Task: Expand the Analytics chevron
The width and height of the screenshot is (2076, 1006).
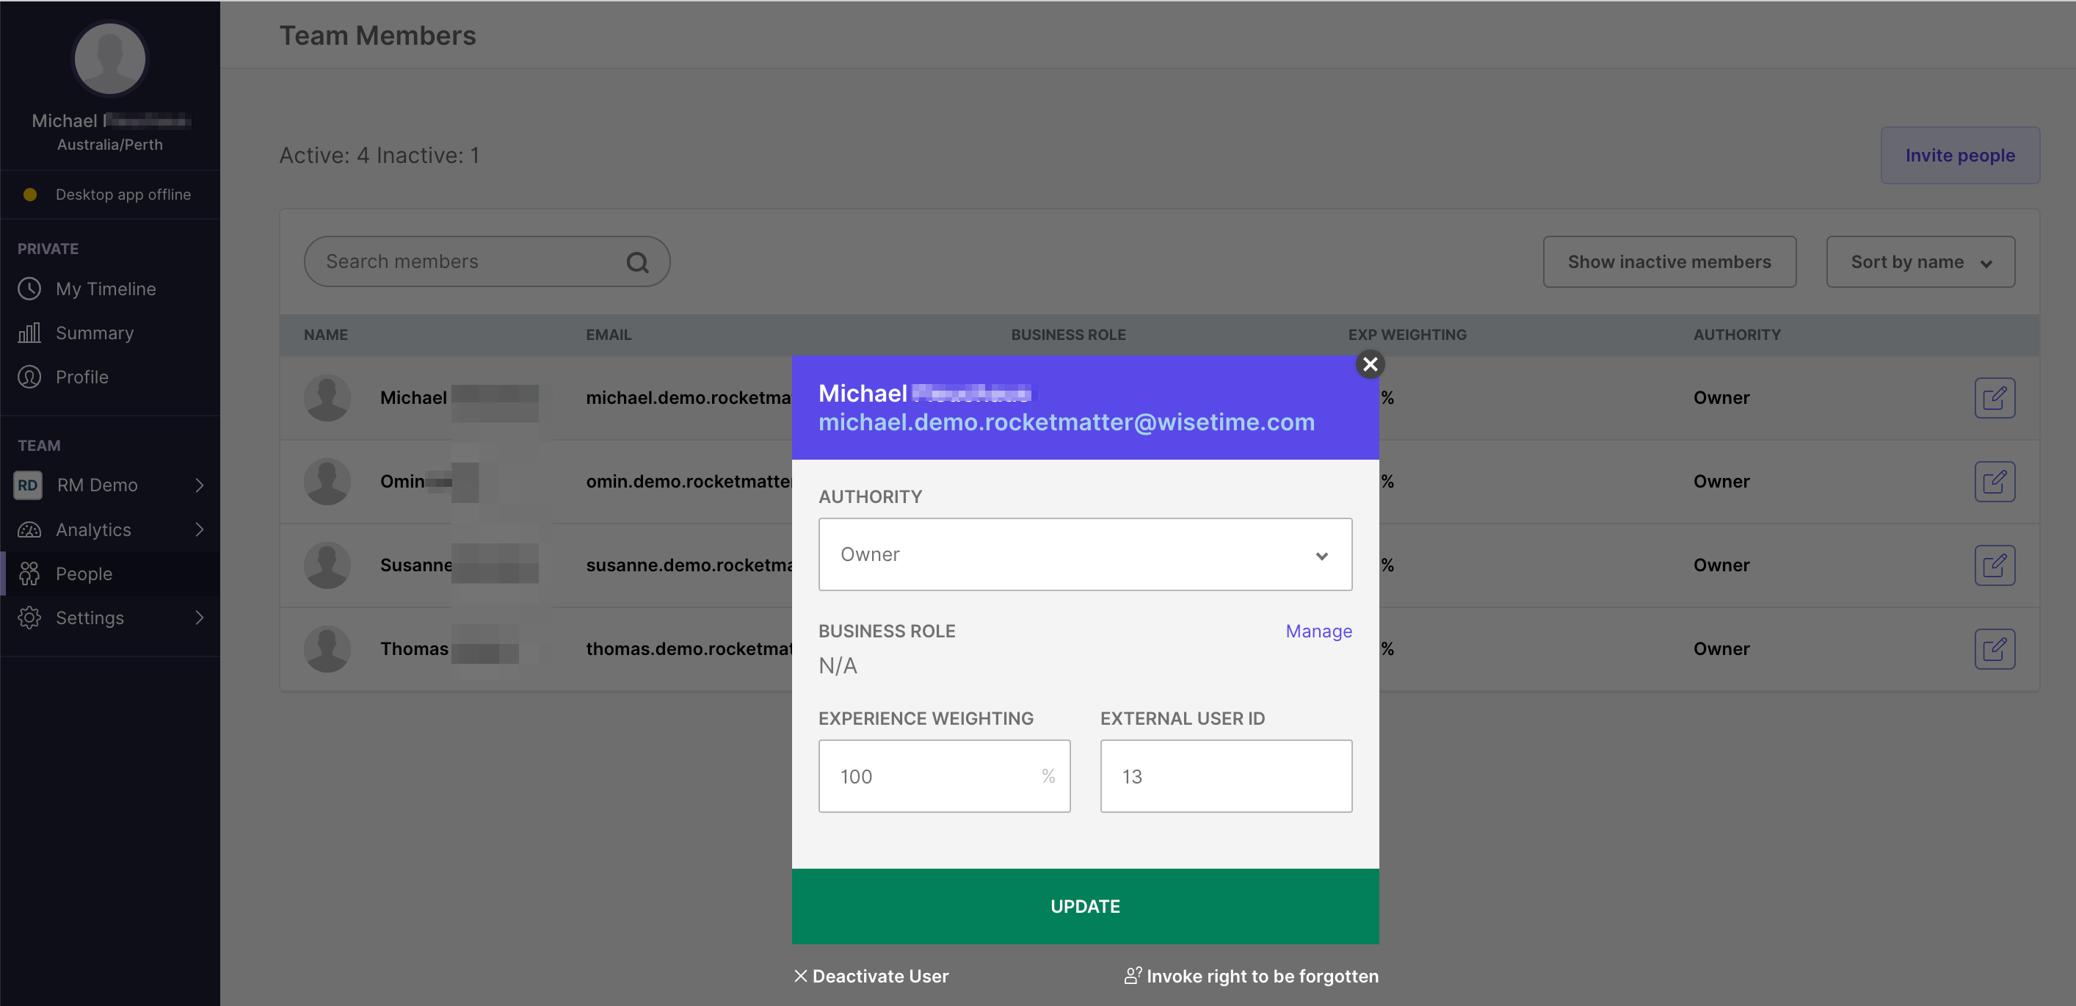Action: coord(199,529)
